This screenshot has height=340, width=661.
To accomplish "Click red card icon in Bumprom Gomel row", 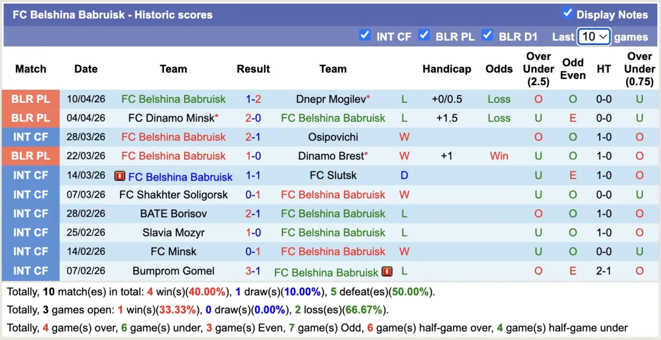I will 387,272.
